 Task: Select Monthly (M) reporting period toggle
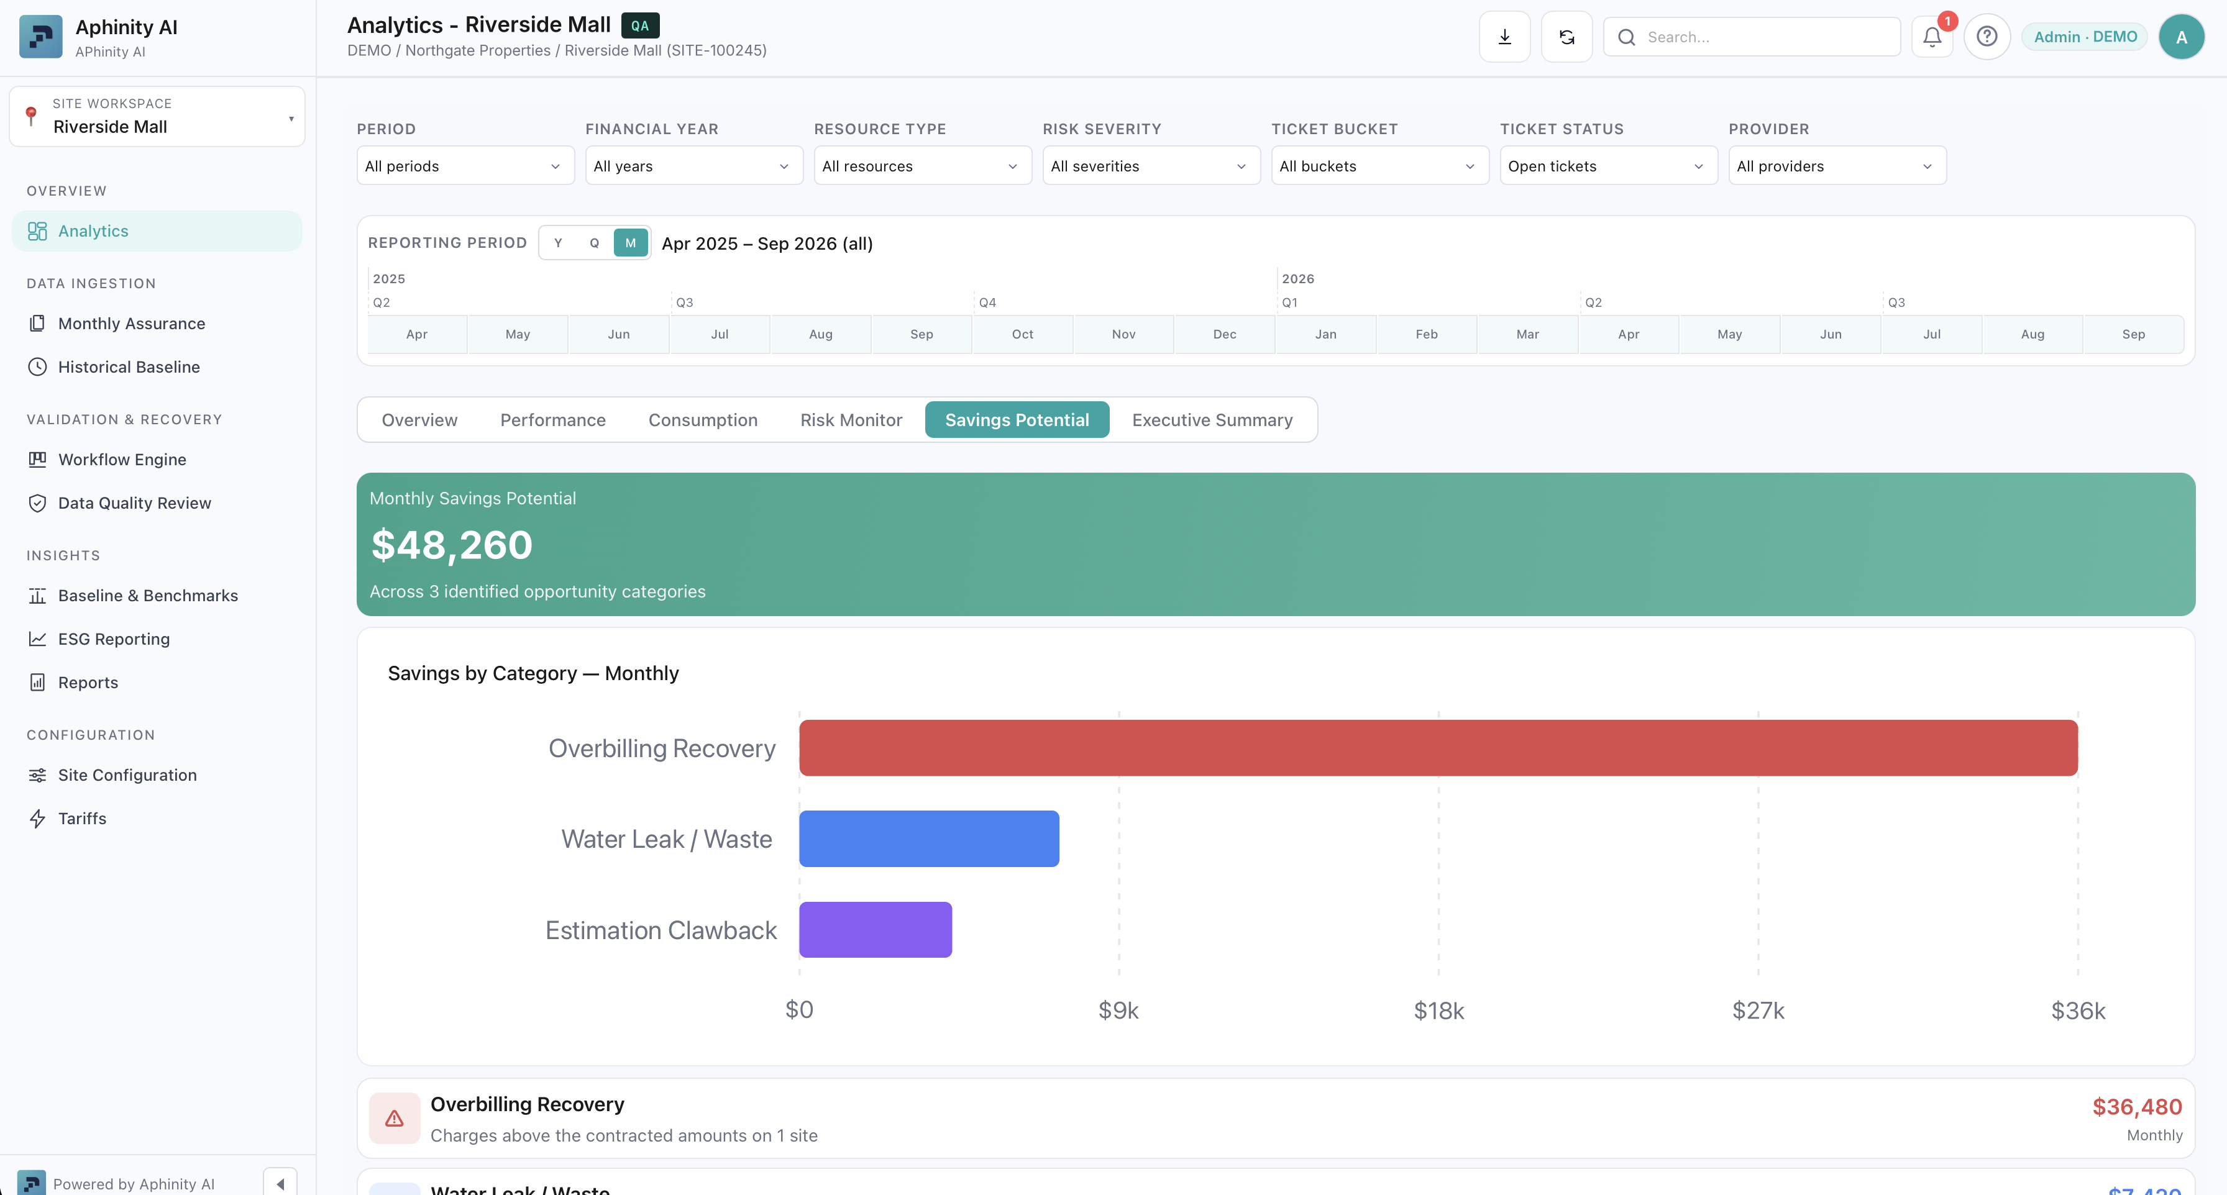630,243
